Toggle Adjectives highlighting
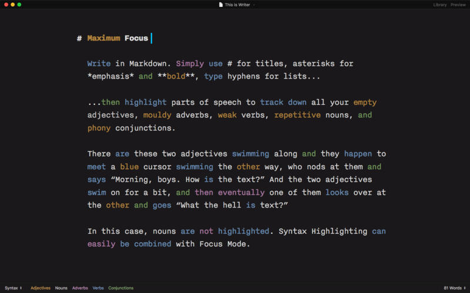The image size is (470, 293). [41, 288]
